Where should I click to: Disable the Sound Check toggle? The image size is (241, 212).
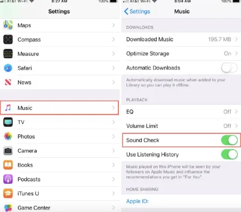(x=229, y=140)
